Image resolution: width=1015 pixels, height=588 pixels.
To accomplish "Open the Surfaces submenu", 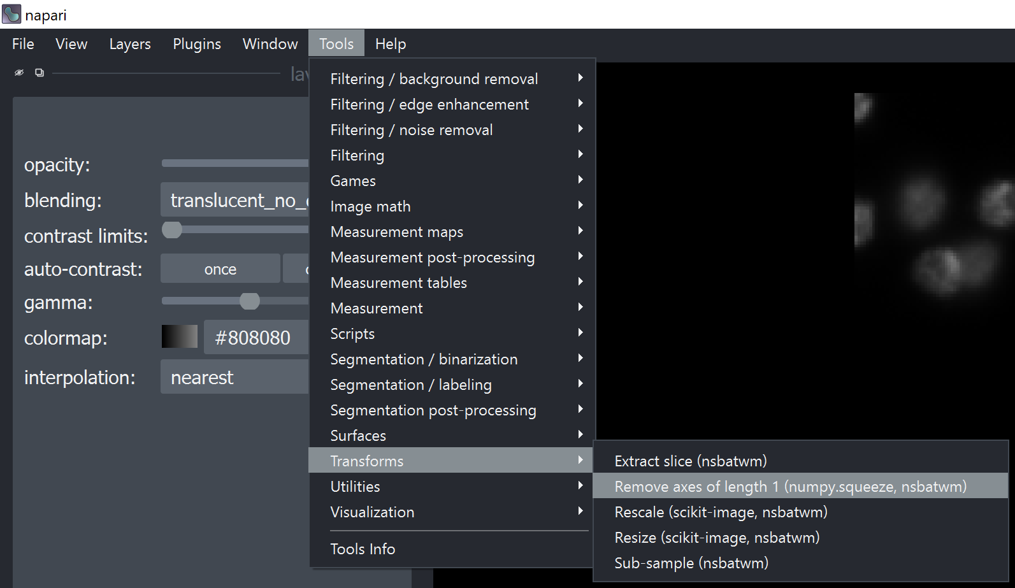I will 452,435.
